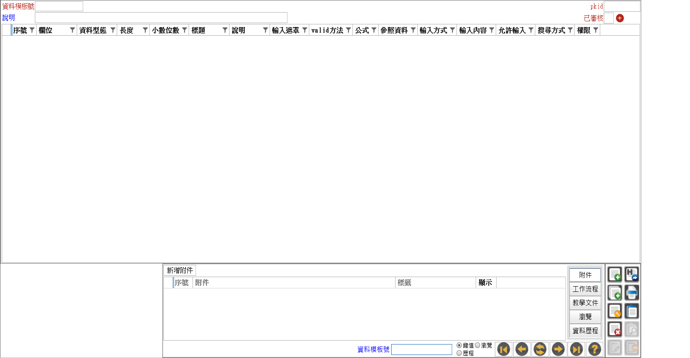690x358 pixels.
Task: Click the copy record icon with stacked pages
Action: tap(615, 293)
